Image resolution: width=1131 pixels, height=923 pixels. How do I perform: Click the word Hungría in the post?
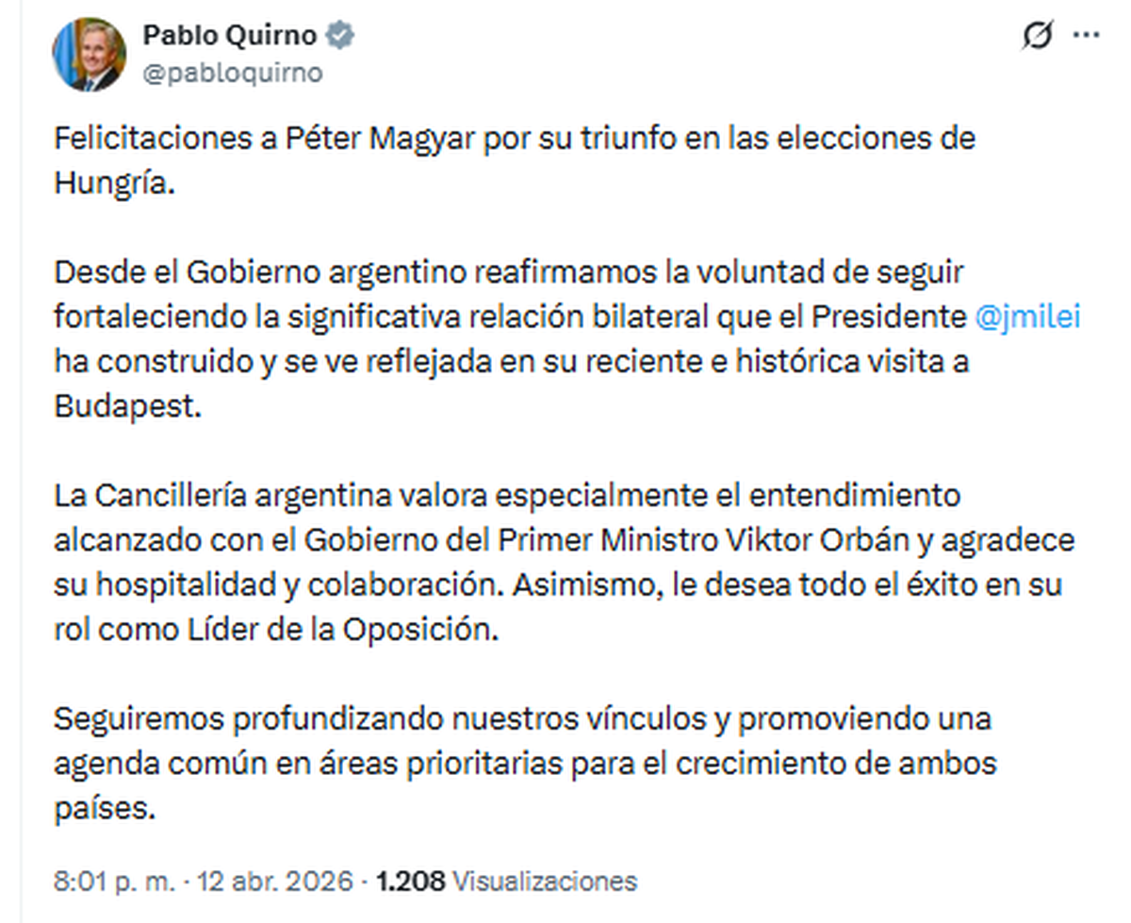pyautogui.click(x=114, y=182)
